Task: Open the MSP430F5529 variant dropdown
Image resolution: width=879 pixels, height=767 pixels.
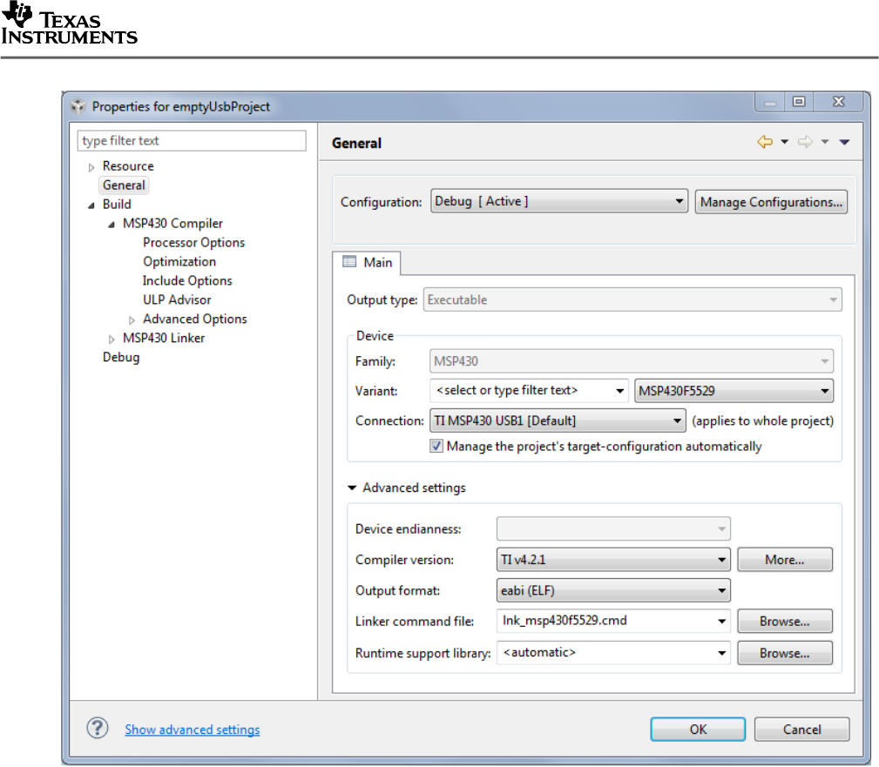Action: (734, 390)
